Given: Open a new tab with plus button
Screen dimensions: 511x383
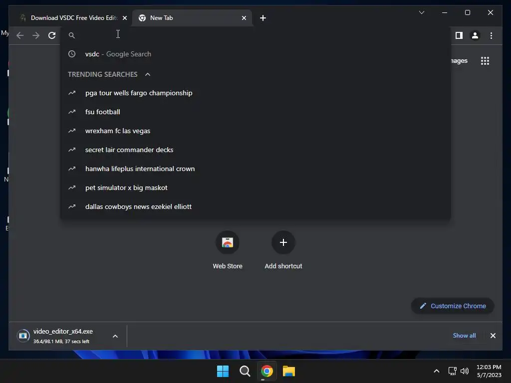Looking at the screenshot, I should [263, 18].
